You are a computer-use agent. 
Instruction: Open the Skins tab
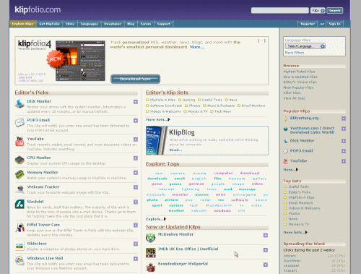[x=70, y=24]
